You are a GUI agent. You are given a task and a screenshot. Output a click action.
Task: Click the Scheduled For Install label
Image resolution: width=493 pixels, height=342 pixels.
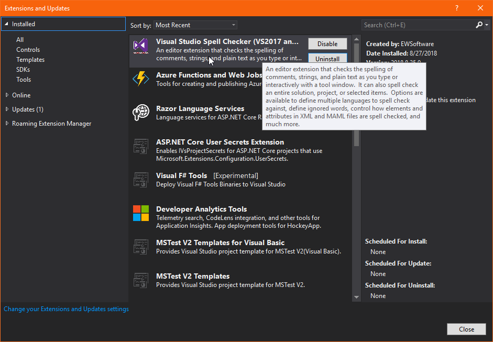tap(396, 241)
